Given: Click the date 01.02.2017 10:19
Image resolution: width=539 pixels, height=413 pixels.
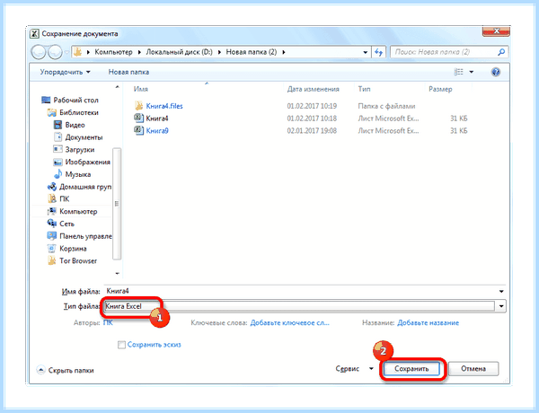Looking at the screenshot, I should 312,106.
